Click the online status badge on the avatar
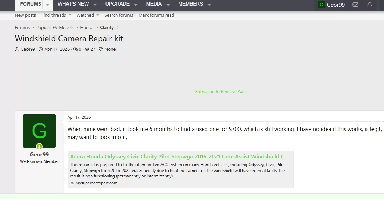Screen dimensions: 384x199 click(x=39, y=147)
